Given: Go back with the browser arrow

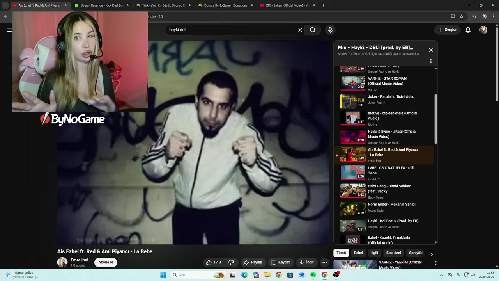Looking at the screenshot, I should [x=5, y=16].
